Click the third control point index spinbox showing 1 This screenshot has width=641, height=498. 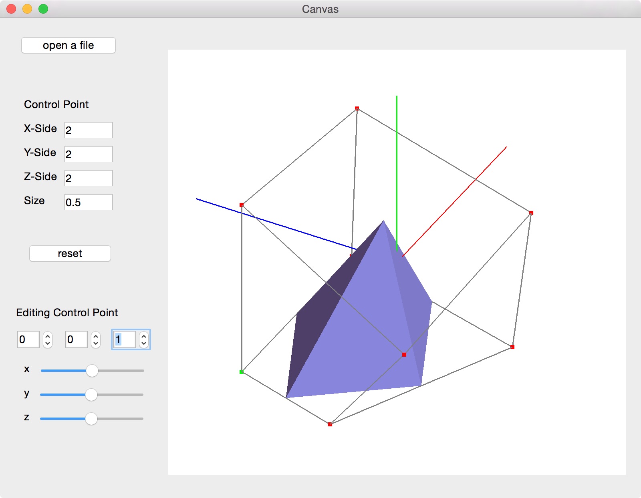125,339
